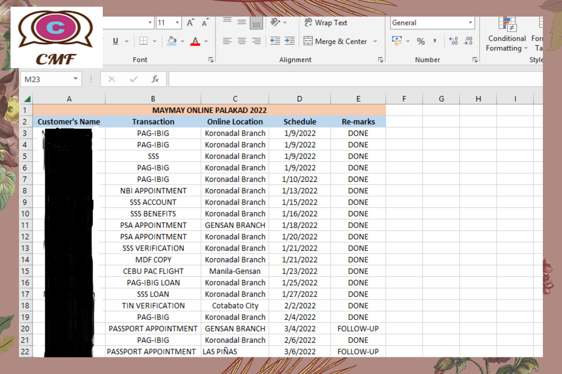
Task: Expand the font size dropdown
Action: (x=177, y=23)
